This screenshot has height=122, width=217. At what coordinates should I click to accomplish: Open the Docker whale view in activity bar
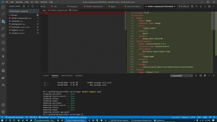click(3, 78)
